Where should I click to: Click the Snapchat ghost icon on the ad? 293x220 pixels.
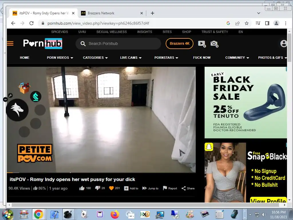[209, 147]
